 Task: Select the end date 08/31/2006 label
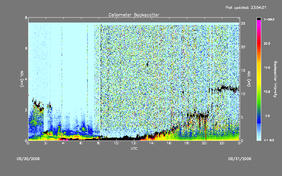pyautogui.click(x=240, y=159)
